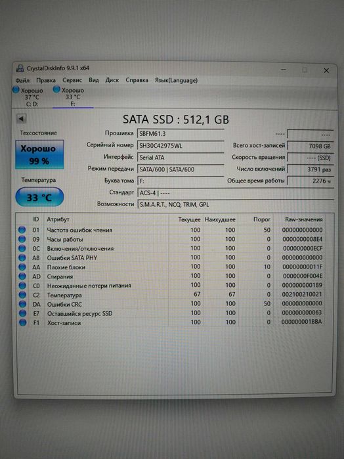Click the status icon of disk C: D:
The height and width of the screenshot is (459, 344).
pos(16,90)
